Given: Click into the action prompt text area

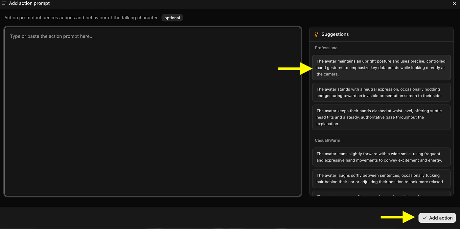Looking at the screenshot, I should click(153, 112).
